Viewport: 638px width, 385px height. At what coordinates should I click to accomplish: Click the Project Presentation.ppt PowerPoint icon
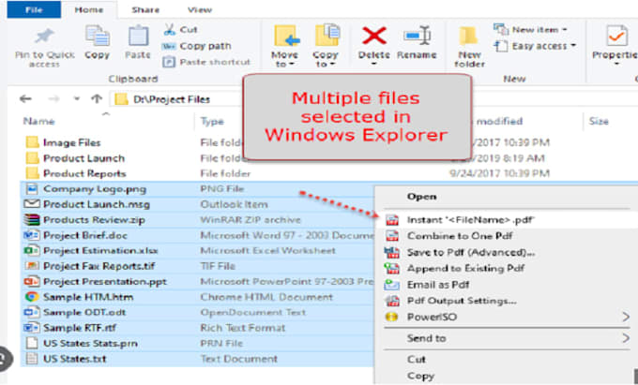pyautogui.click(x=32, y=281)
